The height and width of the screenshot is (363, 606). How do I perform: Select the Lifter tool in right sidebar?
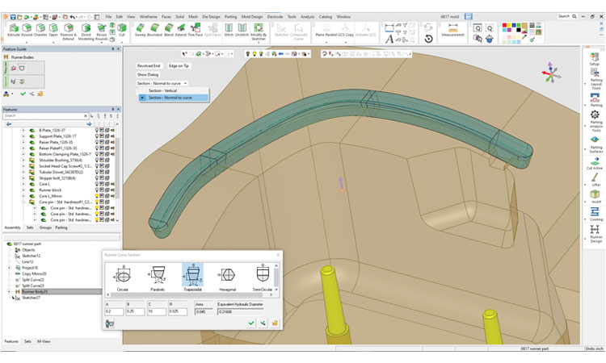pos(595,179)
